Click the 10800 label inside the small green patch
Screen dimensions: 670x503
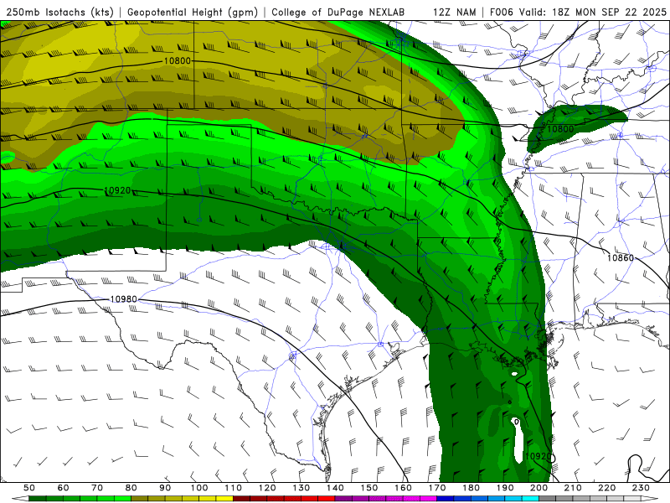[560, 129]
